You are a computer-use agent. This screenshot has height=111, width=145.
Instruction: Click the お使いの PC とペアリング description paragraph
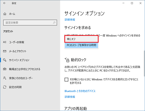pos(102,69)
